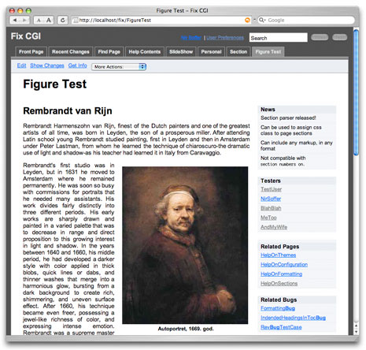The image size is (366, 350).
Task: Click the 'News' sidebar heading
Action: [268, 110]
